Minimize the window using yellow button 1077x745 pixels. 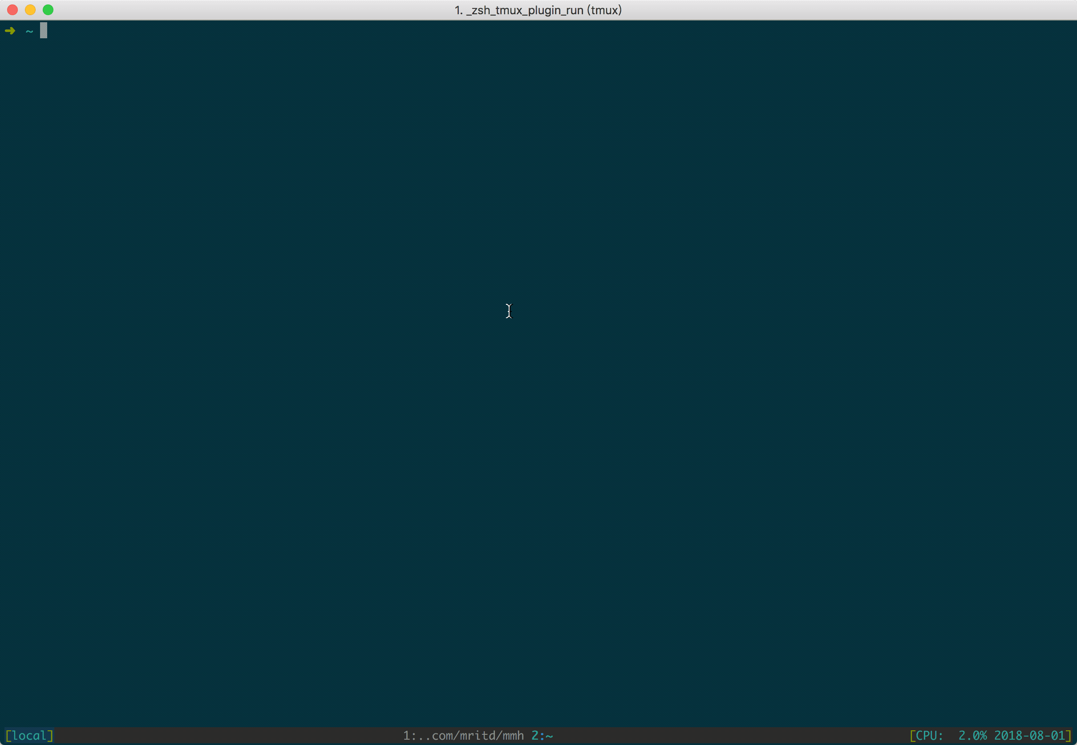point(30,10)
